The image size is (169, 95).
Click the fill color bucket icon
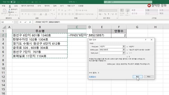[41, 14]
